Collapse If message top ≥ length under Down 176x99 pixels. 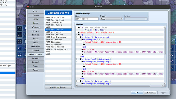coord(77,61)
